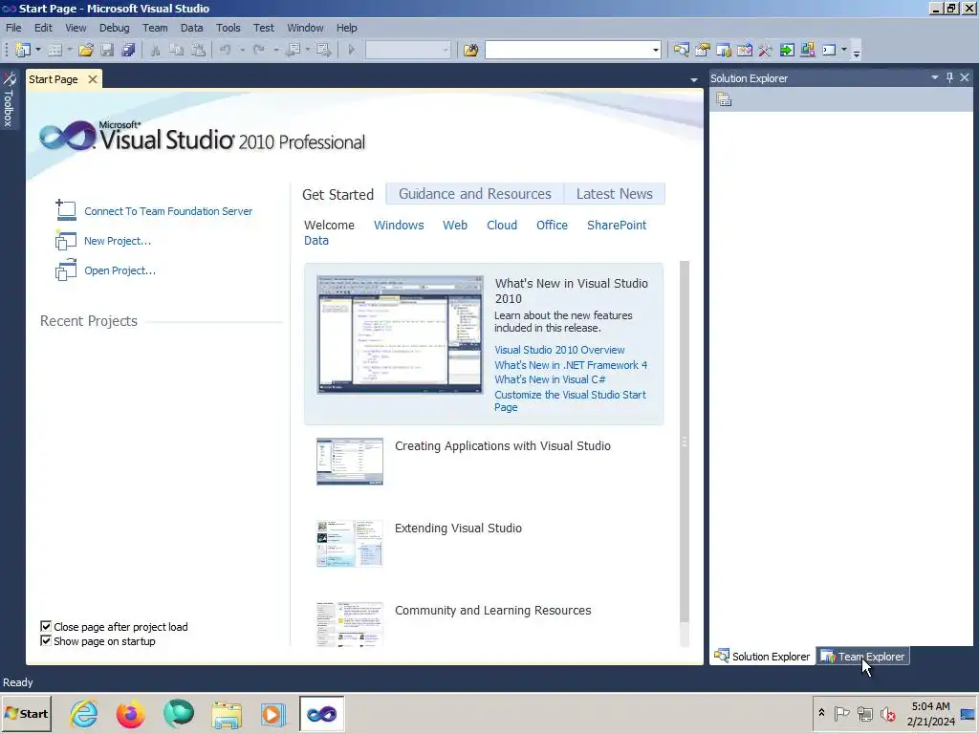Switch to Guidance and Resources tab
979x734 pixels.
pyautogui.click(x=475, y=194)
